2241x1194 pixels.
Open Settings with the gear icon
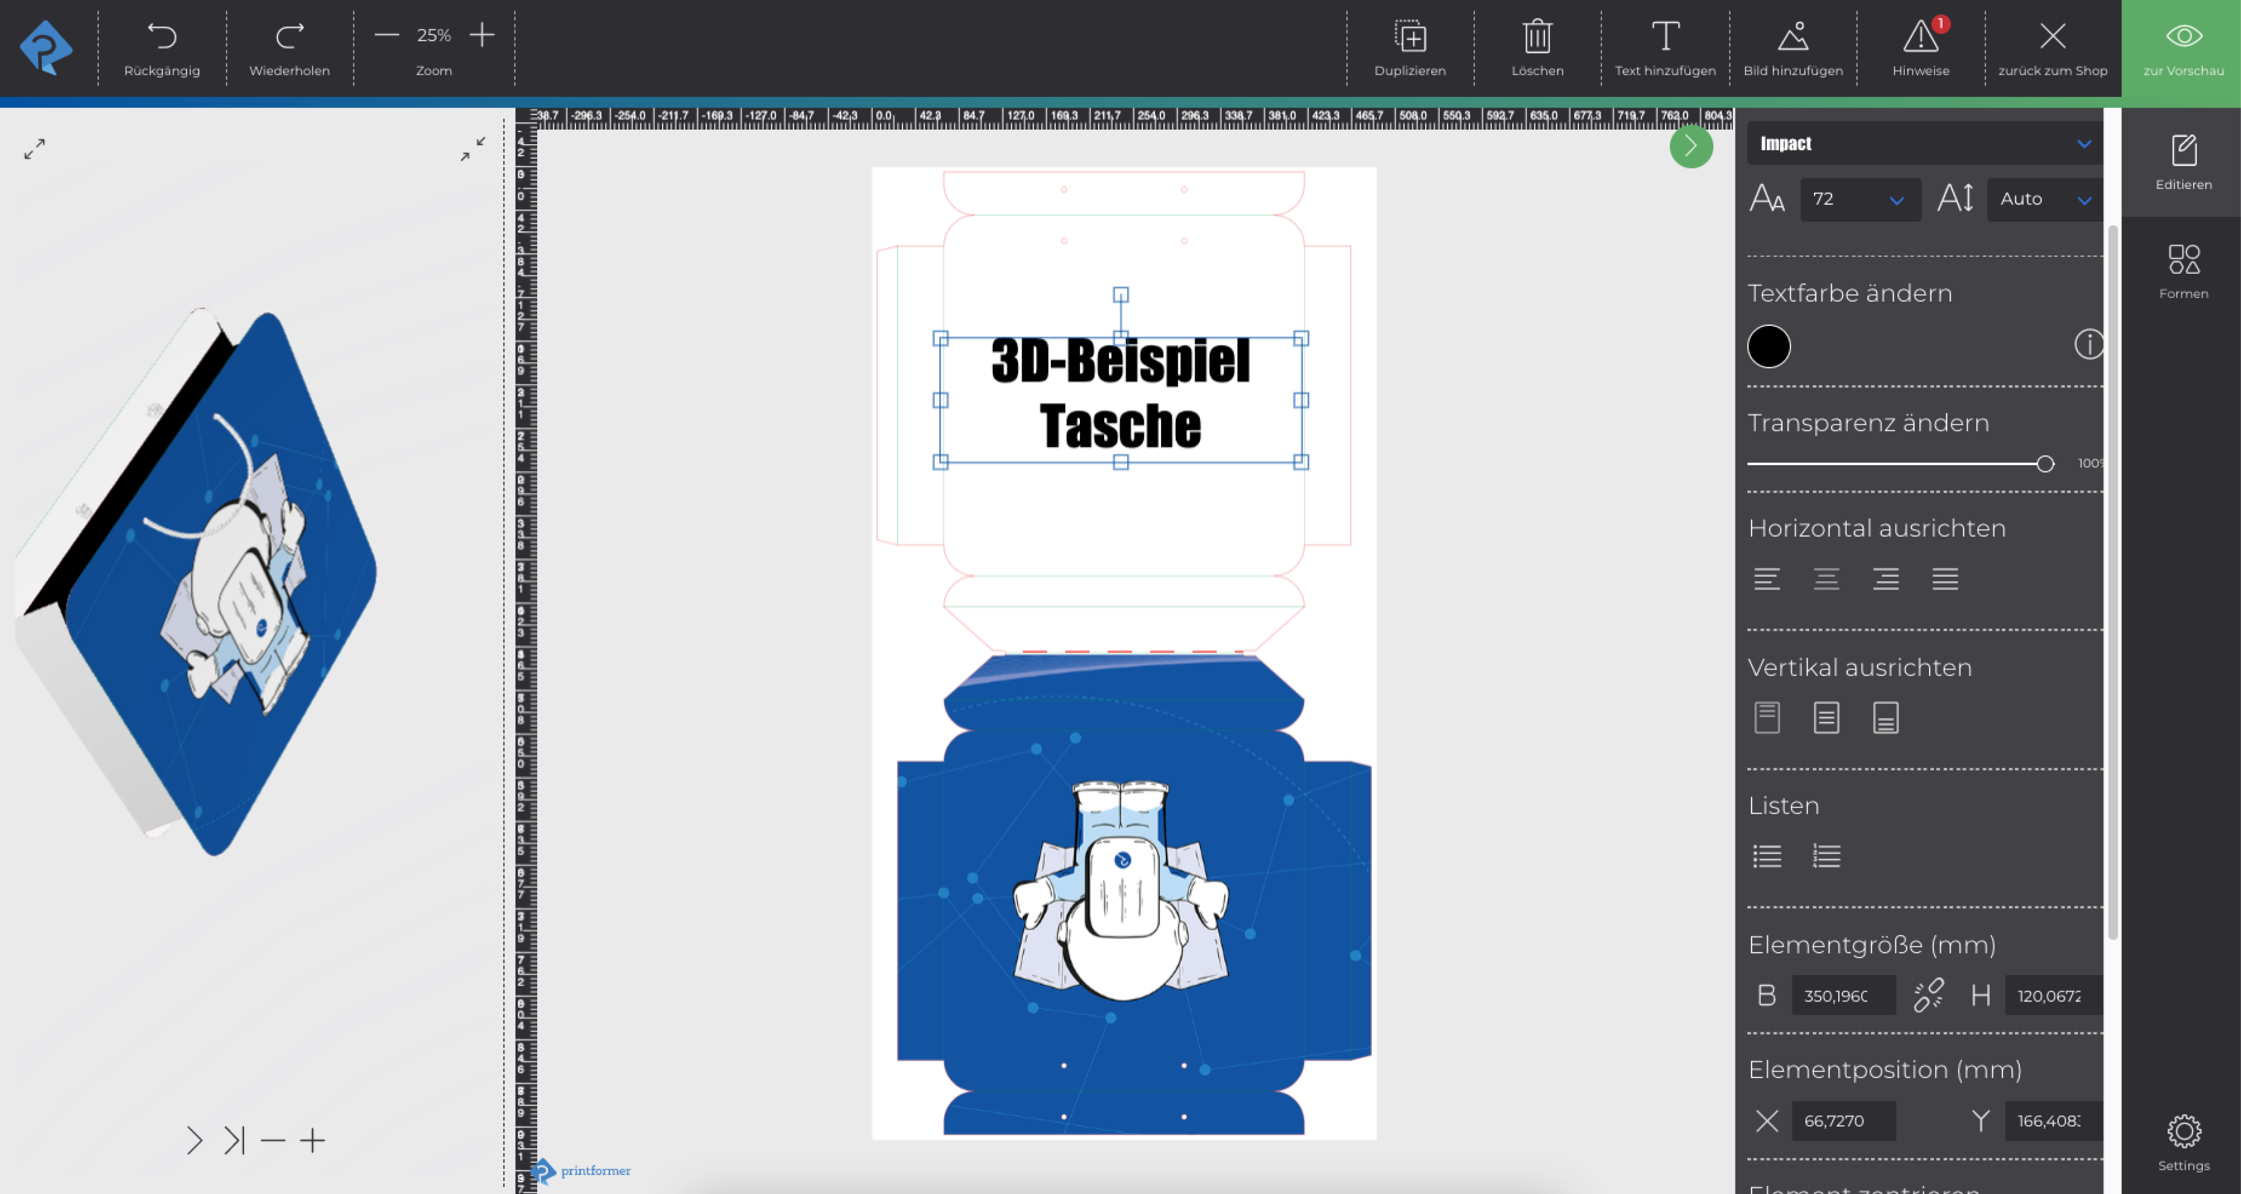pos(2183,1131)
